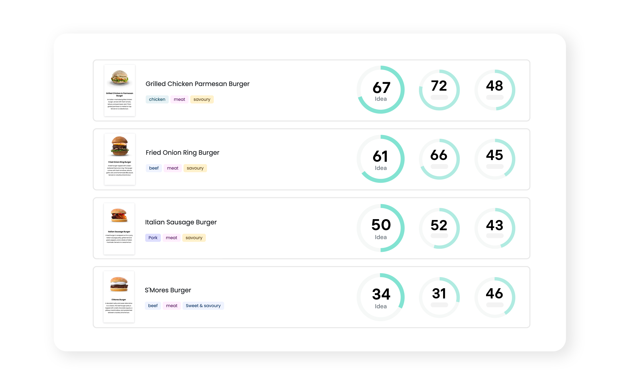Click the score circle showing 46
The image size is (620, 386).
point(495,297)
